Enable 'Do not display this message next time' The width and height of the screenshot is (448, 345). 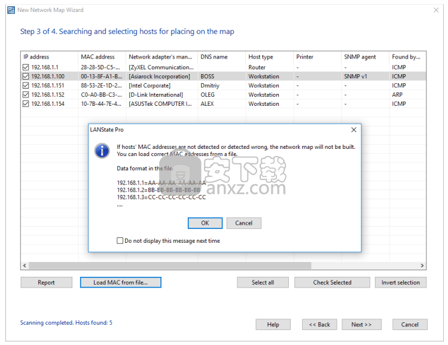[x=120, y=241]
